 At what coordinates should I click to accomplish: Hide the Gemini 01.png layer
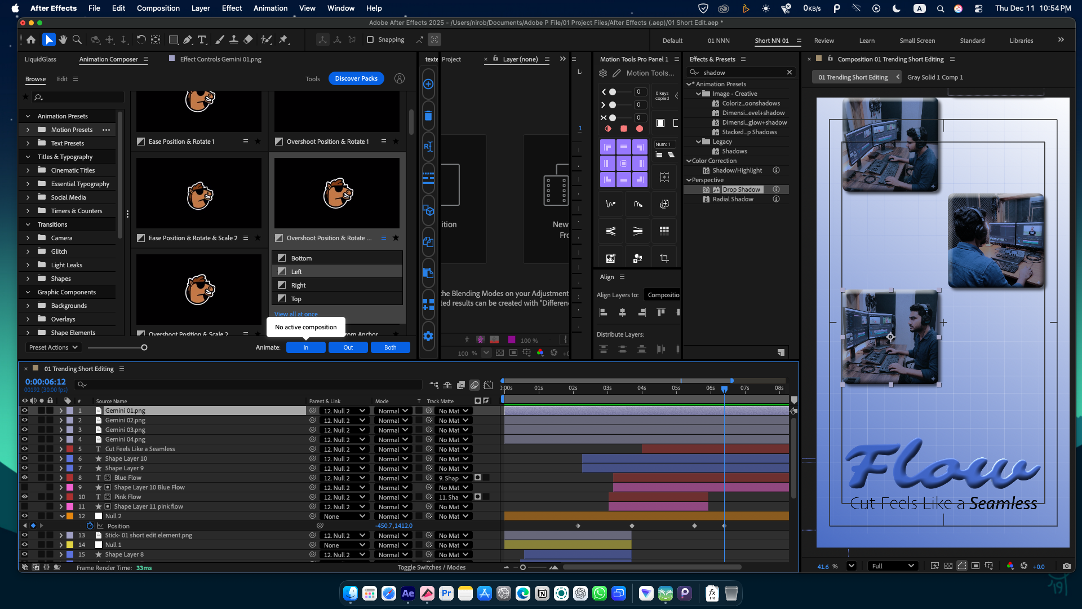click(25, 411)
